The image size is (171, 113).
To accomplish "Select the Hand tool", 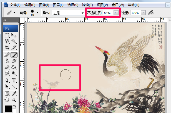I will pyautogui.click(x=7, y=100).
